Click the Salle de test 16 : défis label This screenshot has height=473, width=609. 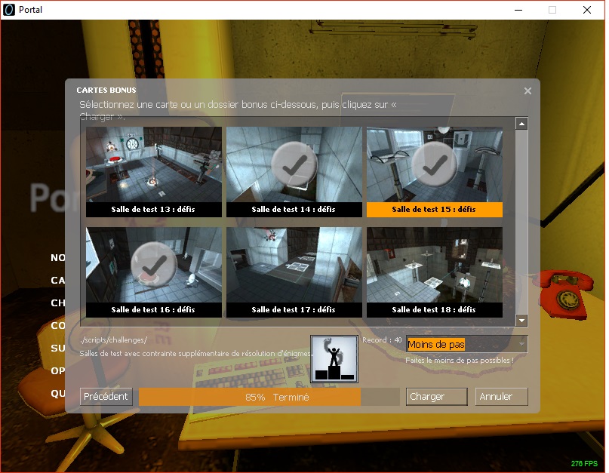point(153,310)
